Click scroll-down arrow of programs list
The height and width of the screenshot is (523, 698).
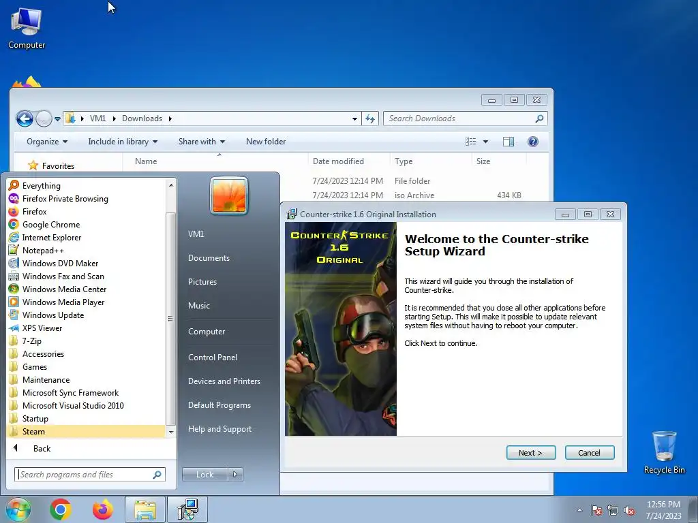pos(171,432)
